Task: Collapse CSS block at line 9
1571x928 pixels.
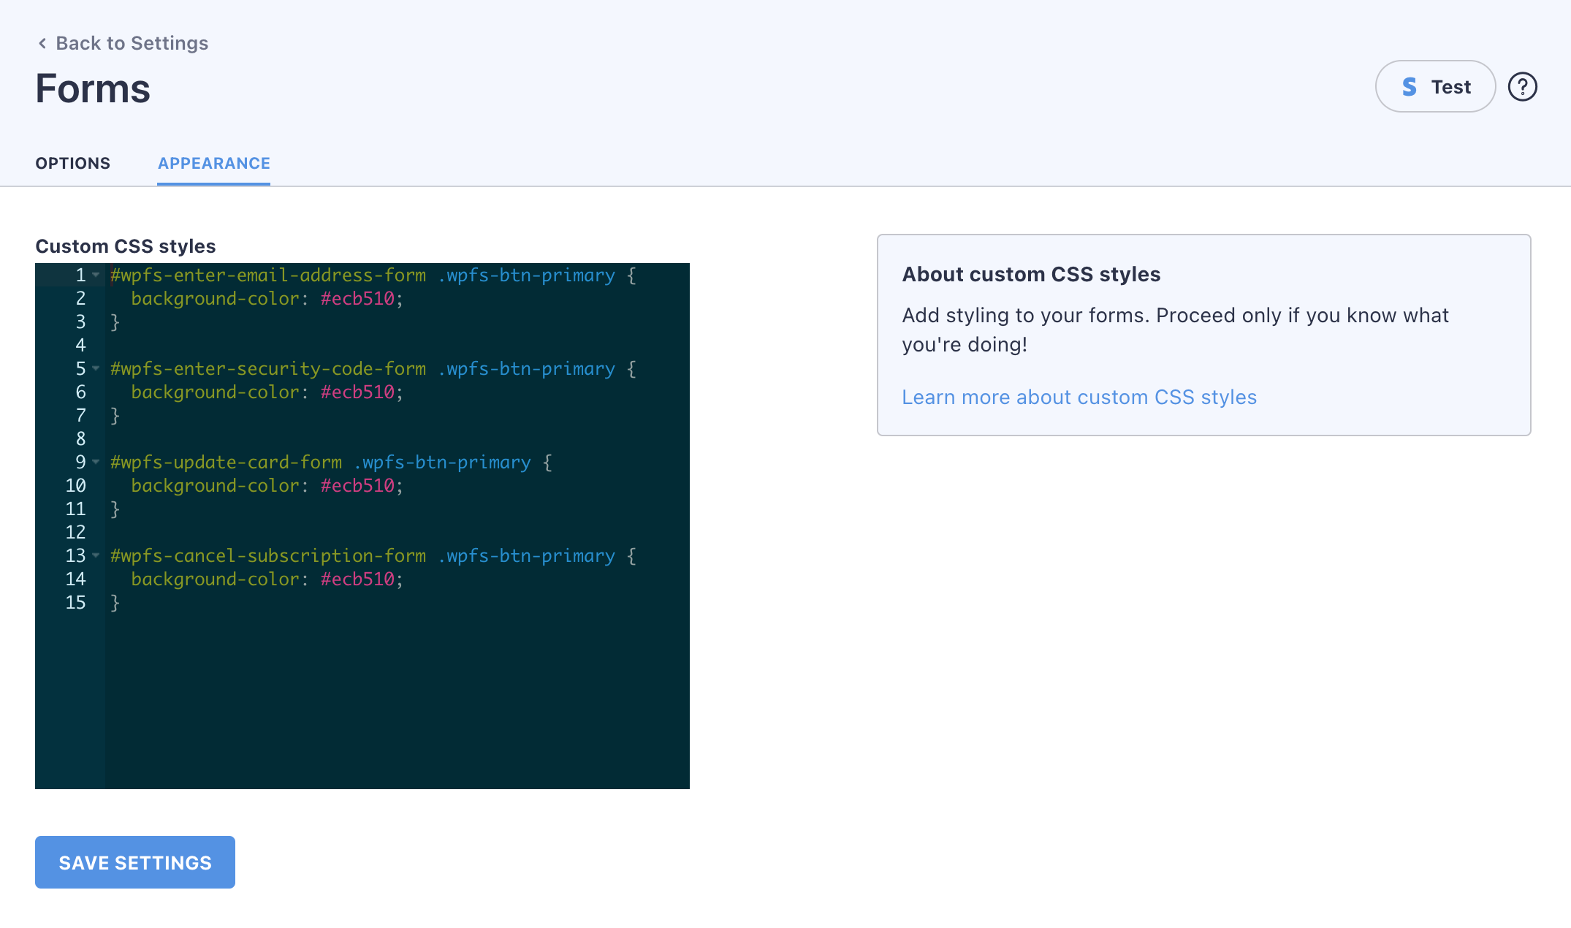Action: tap(96, 462)
